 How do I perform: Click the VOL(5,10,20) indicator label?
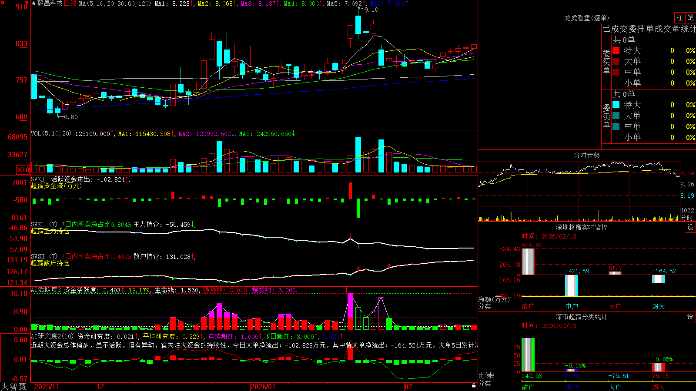coord(51,134)
